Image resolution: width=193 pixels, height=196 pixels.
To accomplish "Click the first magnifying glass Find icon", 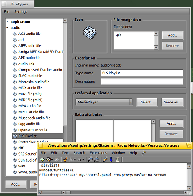I will 90,160.
